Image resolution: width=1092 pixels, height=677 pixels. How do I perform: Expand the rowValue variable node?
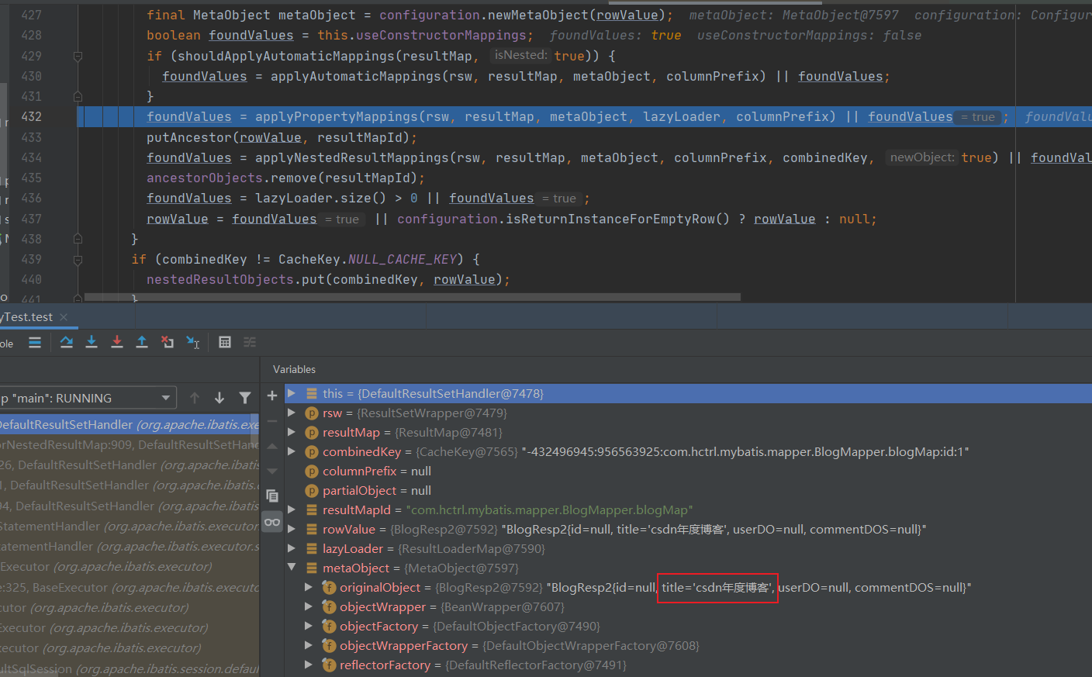[x=292, y=529]
